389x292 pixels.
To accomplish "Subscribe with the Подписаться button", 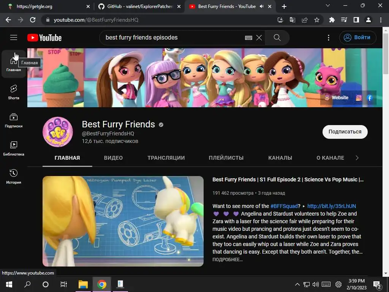I will point(345,132).
